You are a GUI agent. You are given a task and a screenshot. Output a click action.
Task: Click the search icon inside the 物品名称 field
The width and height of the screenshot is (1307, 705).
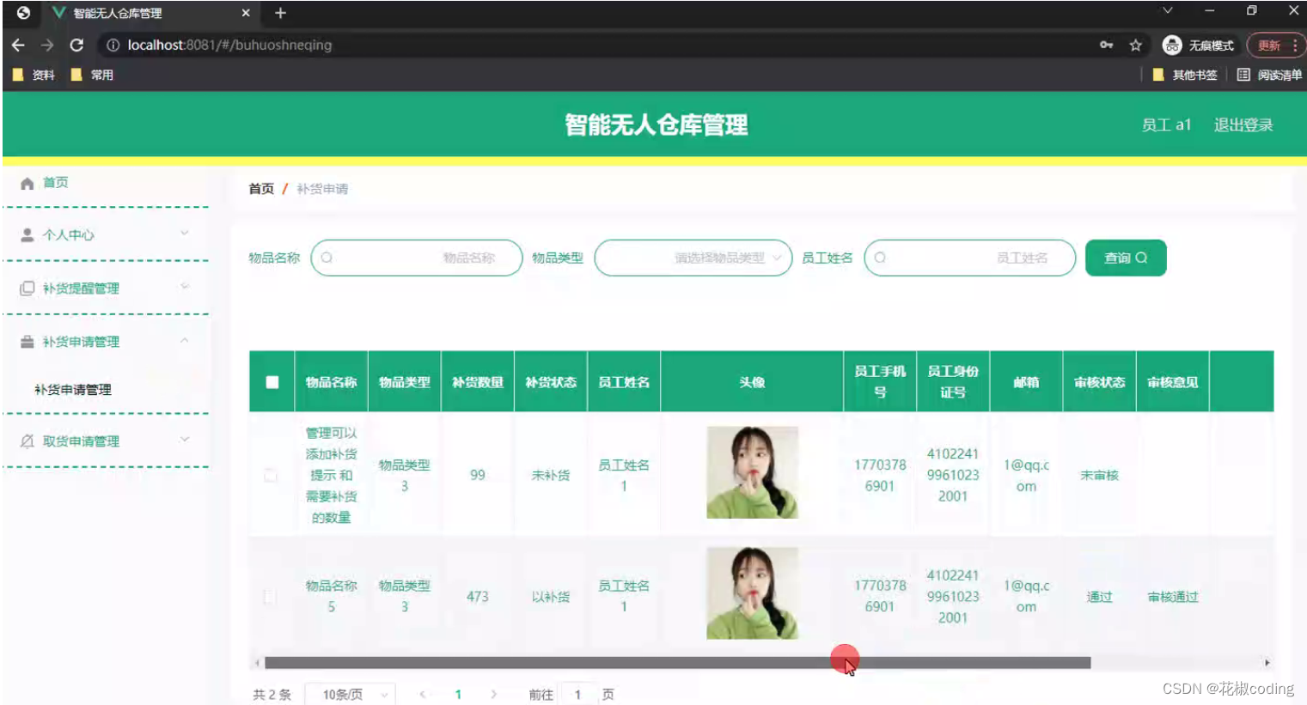coord(327,258)
